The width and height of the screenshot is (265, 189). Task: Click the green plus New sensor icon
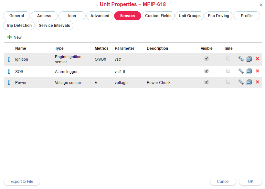pyautogui.click(x=9, y=37)
